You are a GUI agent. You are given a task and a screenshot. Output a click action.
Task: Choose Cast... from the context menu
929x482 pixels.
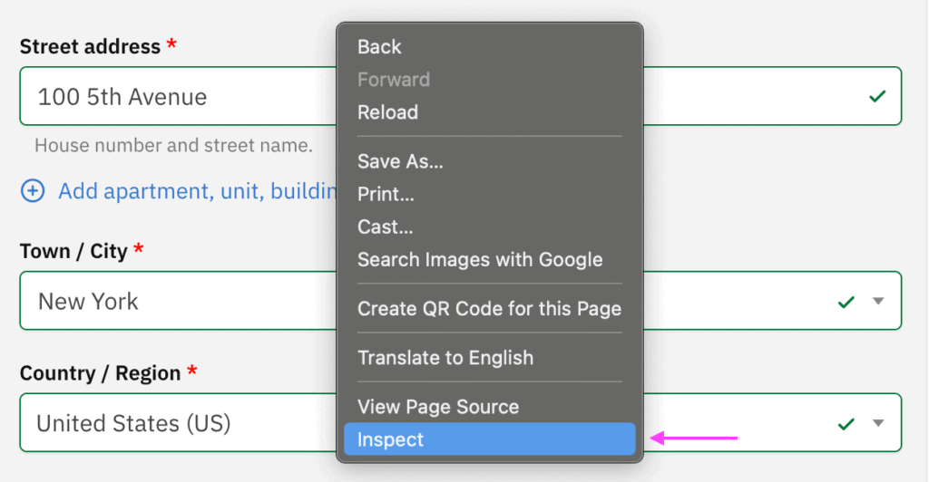click(x=385, y=227)
